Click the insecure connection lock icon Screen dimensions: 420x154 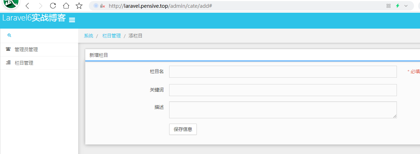click(102, 6)
